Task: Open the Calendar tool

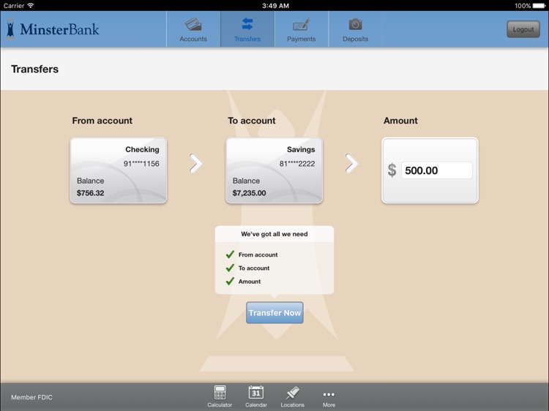Action: pos(256,396)
